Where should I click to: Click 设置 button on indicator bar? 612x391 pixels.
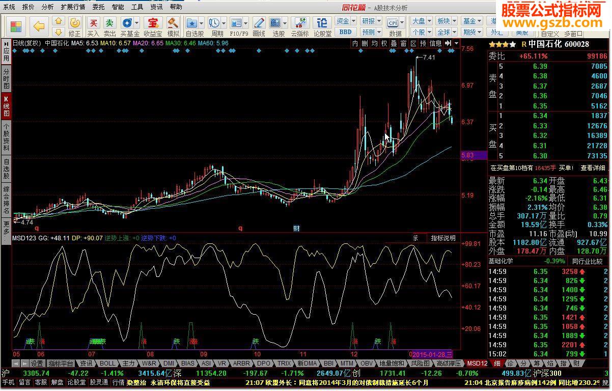click(37, 364)
